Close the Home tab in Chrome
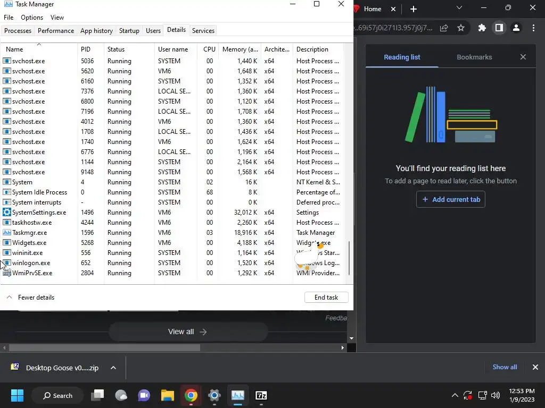Viewport: 545px width, 408px height. pos(393,9)
